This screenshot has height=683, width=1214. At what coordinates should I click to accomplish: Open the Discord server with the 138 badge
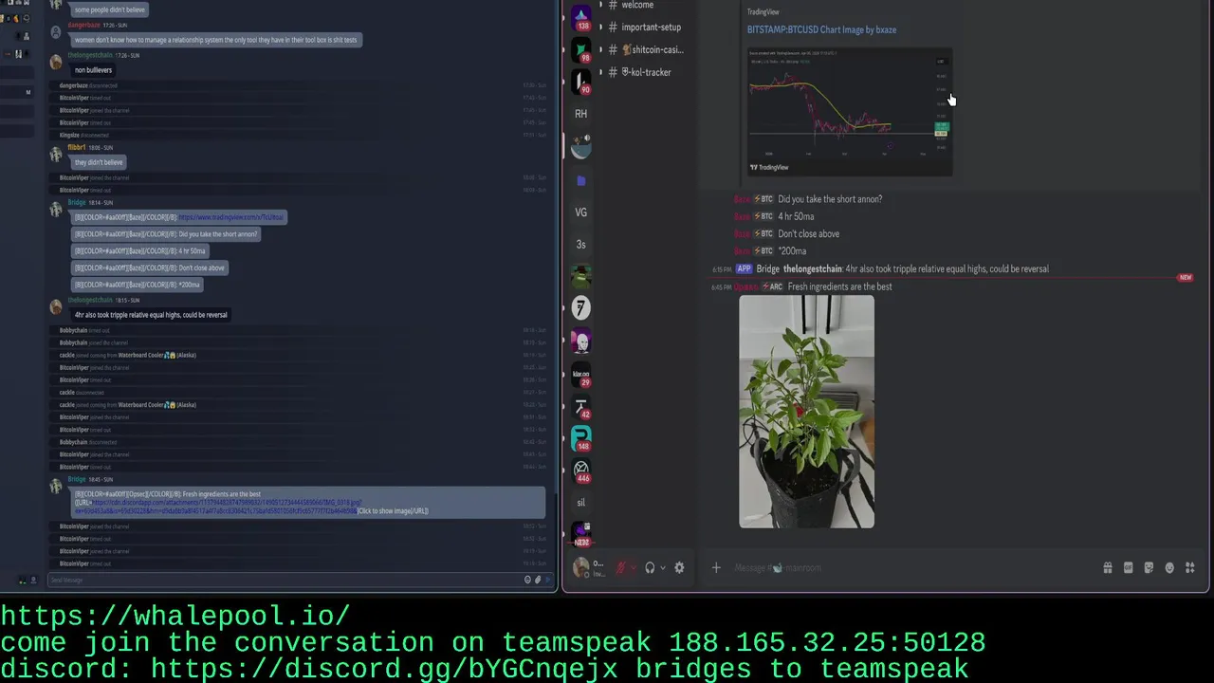(581, 17)
